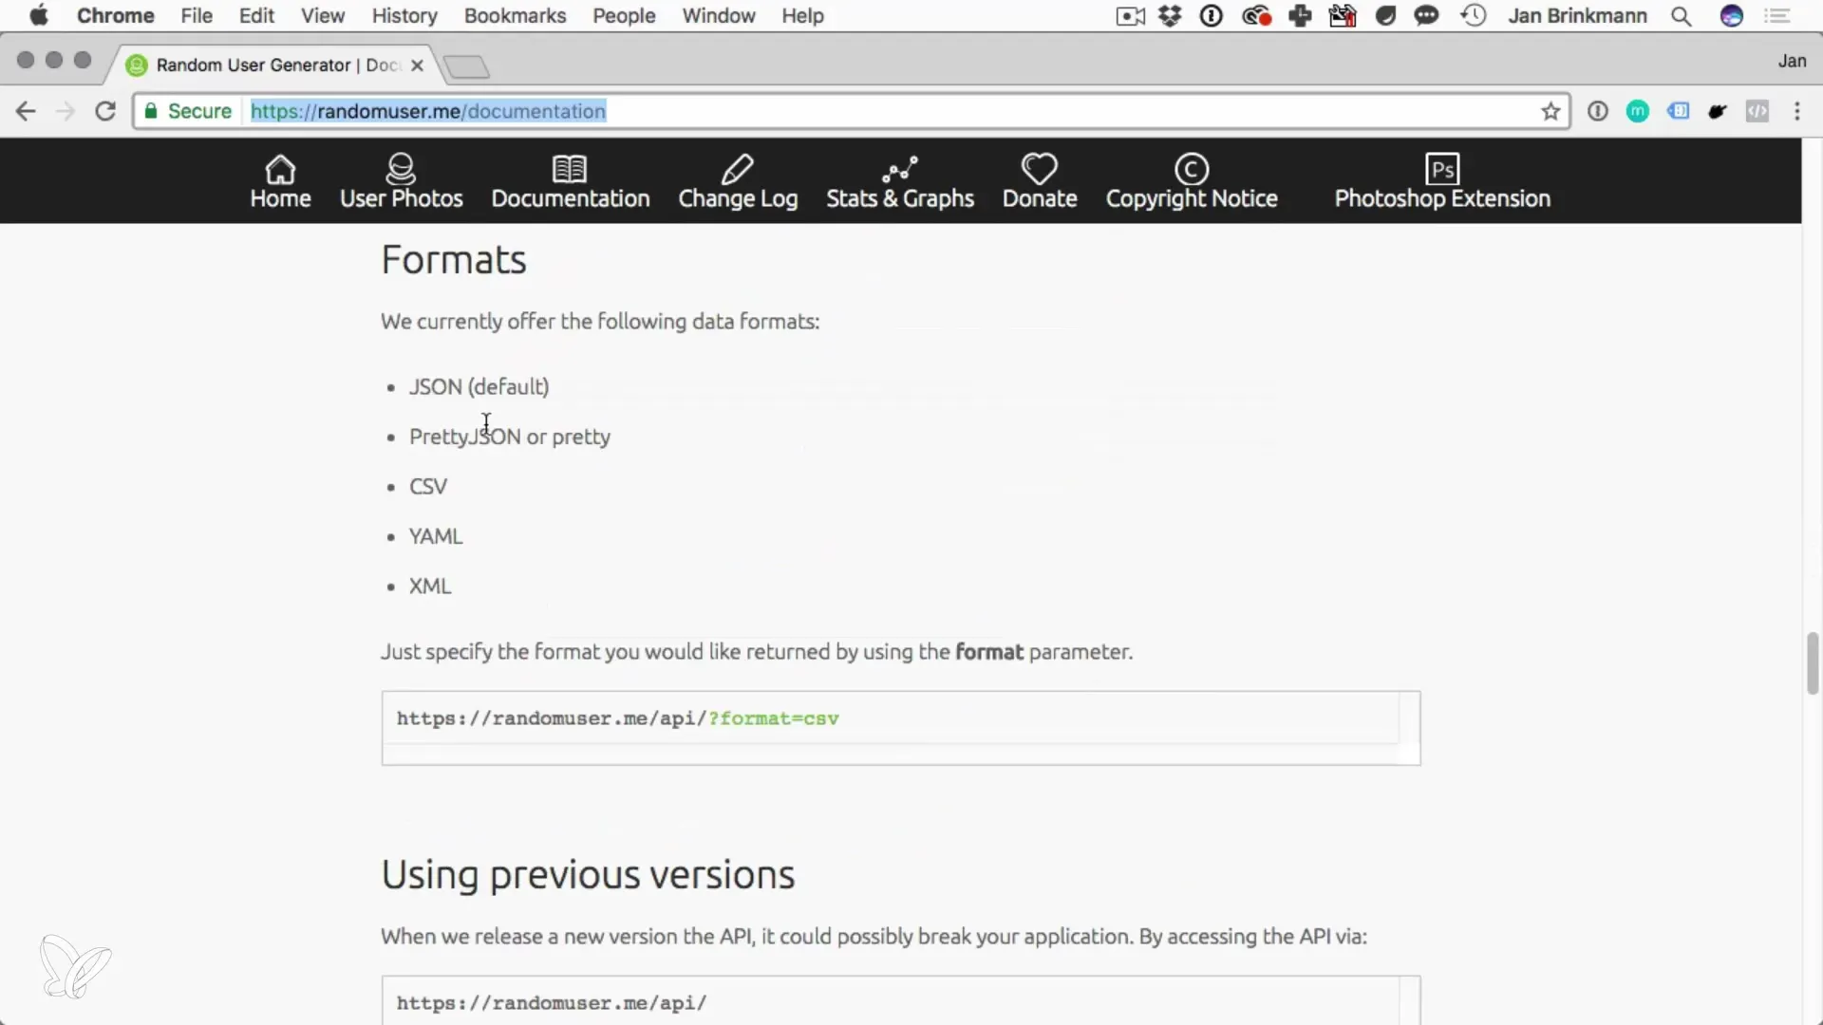Open the code brackets extension icon

(x=1757, y=111)
